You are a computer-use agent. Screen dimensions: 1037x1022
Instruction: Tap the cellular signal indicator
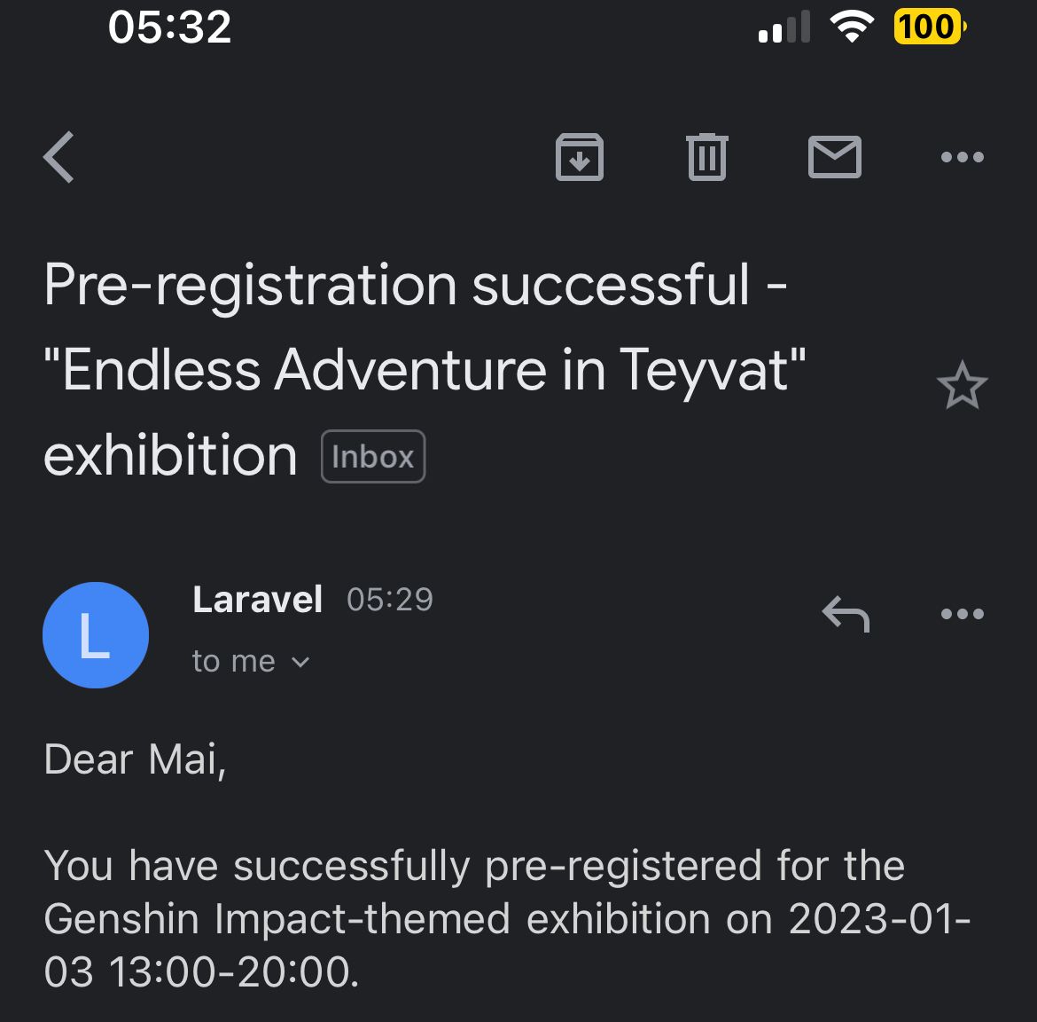tap(784, 27)
